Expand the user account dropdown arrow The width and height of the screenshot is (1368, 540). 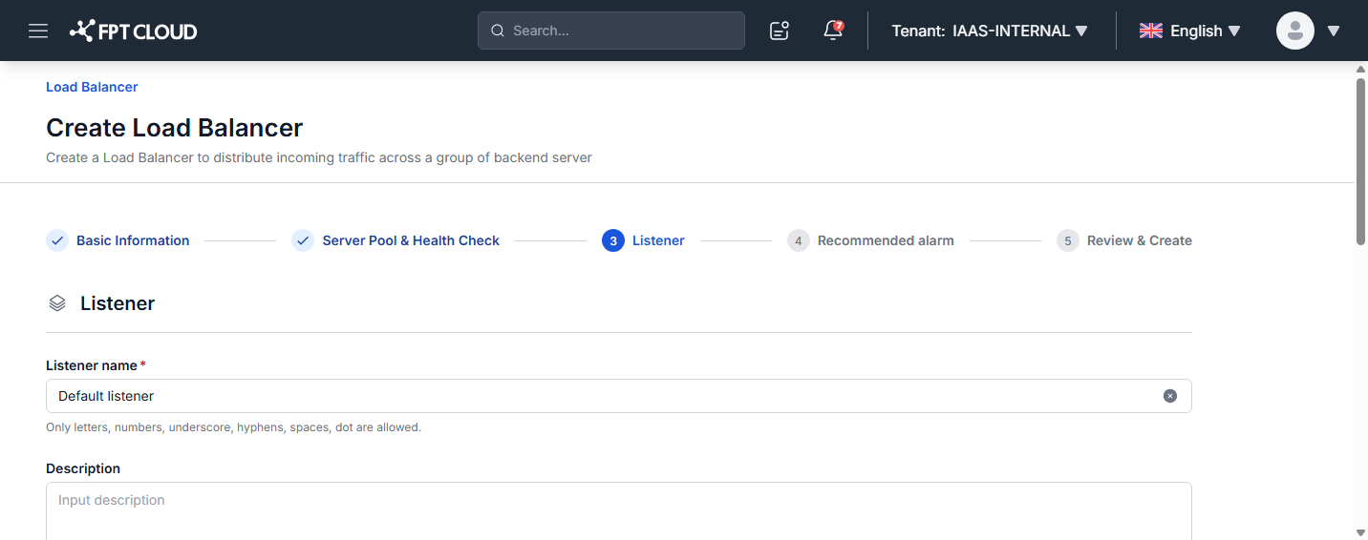point(1334,31)
